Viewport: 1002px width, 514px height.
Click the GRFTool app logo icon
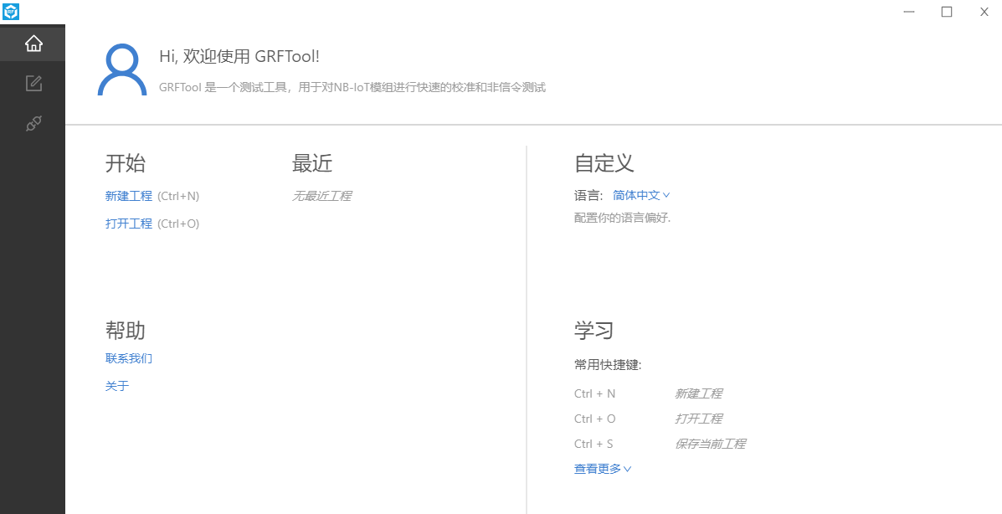[x=11, y=11]
